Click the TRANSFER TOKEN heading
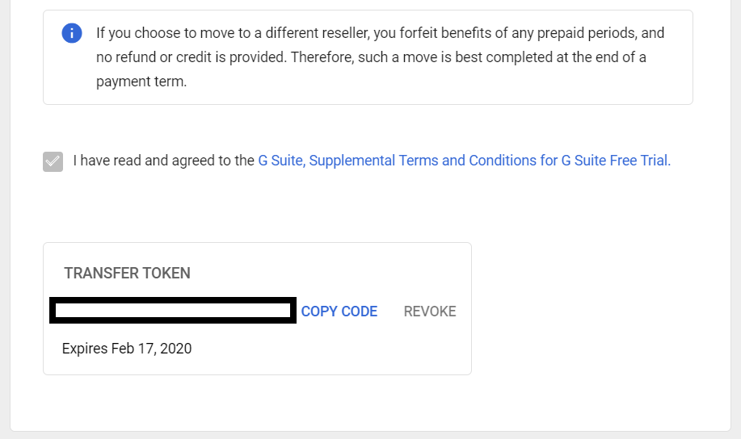Image resolution: width=741 pixels, height=439 pixels. tap(127, 273)
